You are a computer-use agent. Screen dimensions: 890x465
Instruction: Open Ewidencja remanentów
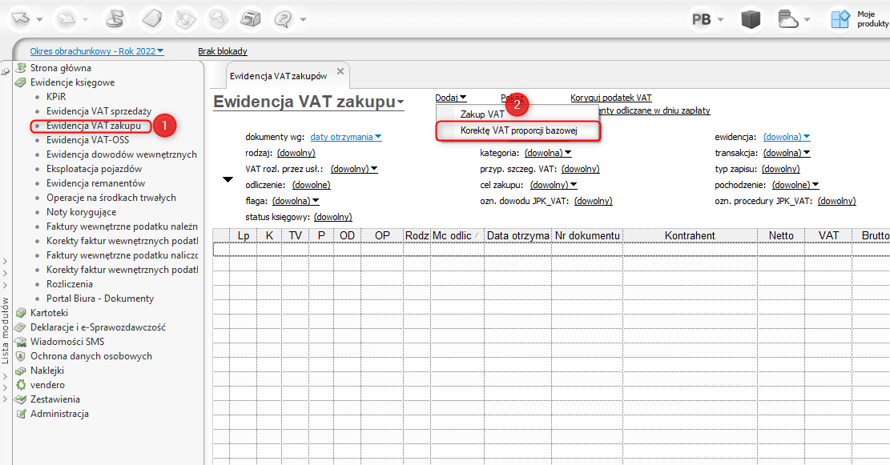95,183
